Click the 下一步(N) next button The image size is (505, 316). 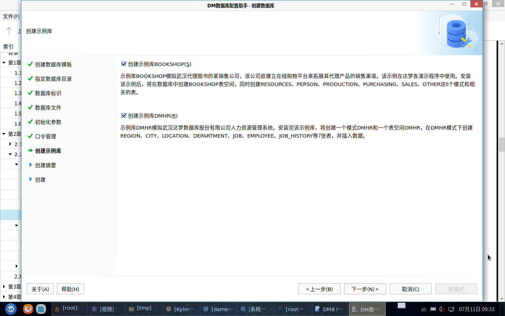(365, 289)
